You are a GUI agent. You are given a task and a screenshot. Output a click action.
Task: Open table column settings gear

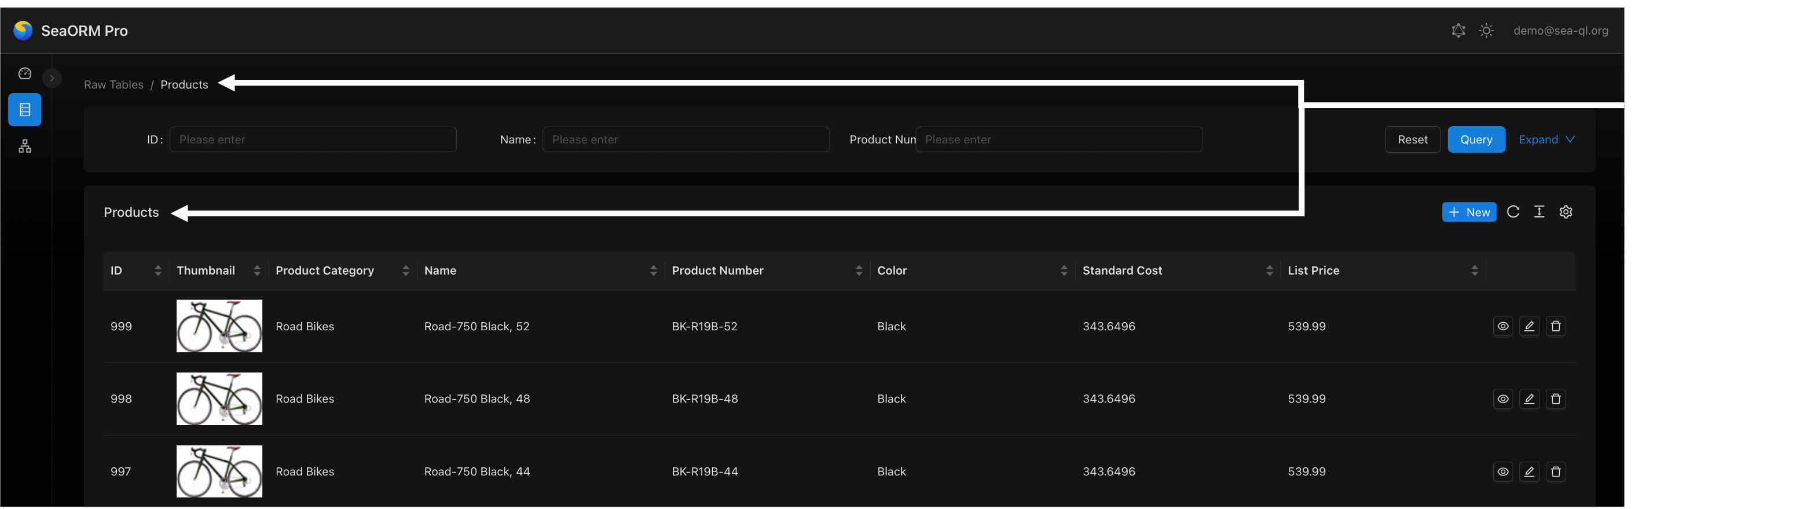[1566, 212]
